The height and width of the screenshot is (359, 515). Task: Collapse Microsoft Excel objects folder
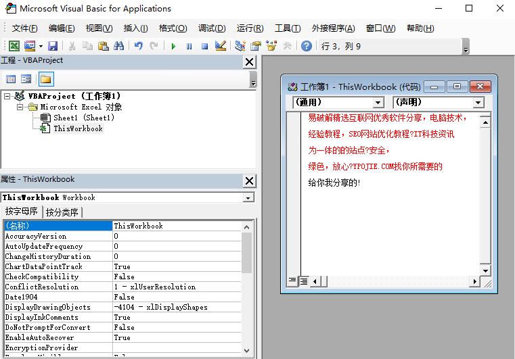[20, 107]
